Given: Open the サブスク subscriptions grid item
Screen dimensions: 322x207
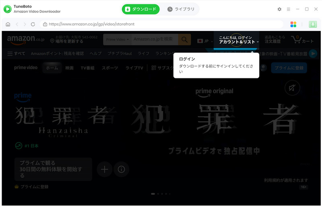Looking at the screenshot, I should [x=163, y=68].
